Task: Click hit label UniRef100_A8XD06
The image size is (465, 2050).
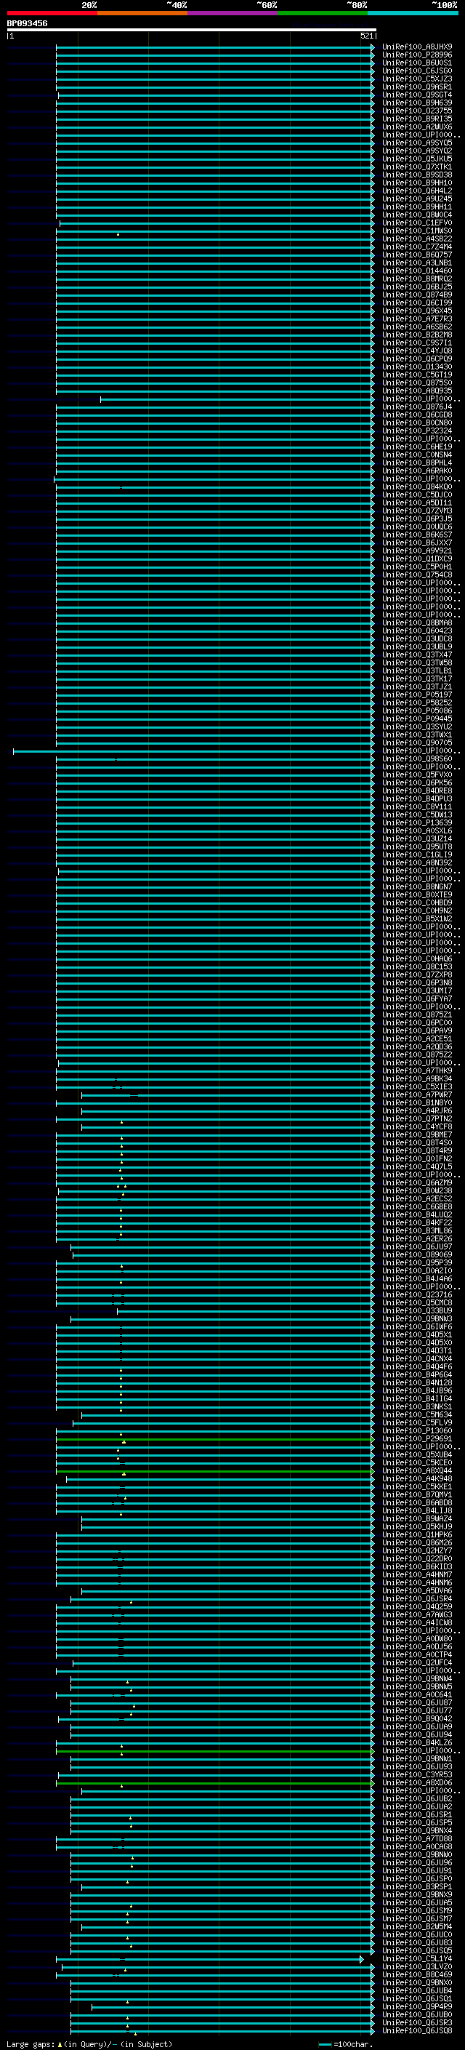Action: [416, 1782]
